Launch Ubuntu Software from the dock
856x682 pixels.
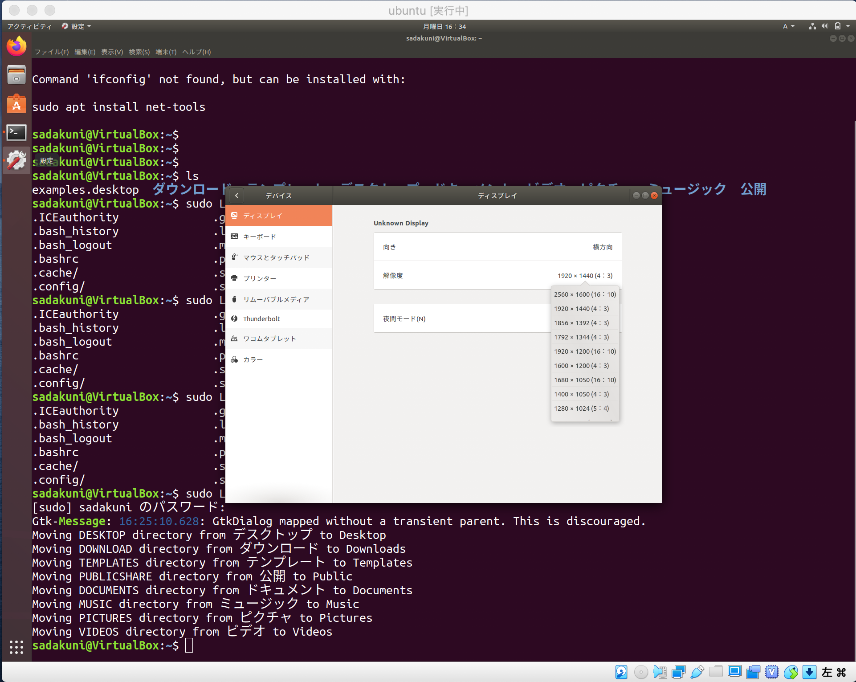pos(16,104)
